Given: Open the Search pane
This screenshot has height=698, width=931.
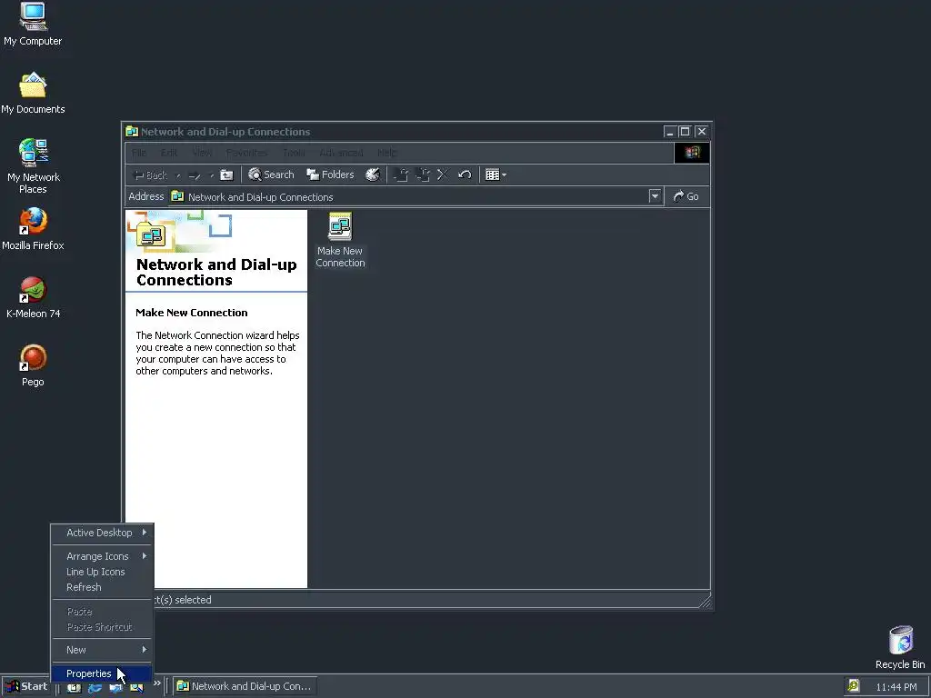Looking at the screenshot, I should (271, 174).
